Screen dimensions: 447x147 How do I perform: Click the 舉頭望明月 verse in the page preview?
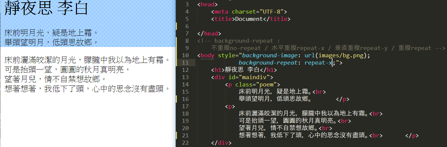[x=51, y=42]
